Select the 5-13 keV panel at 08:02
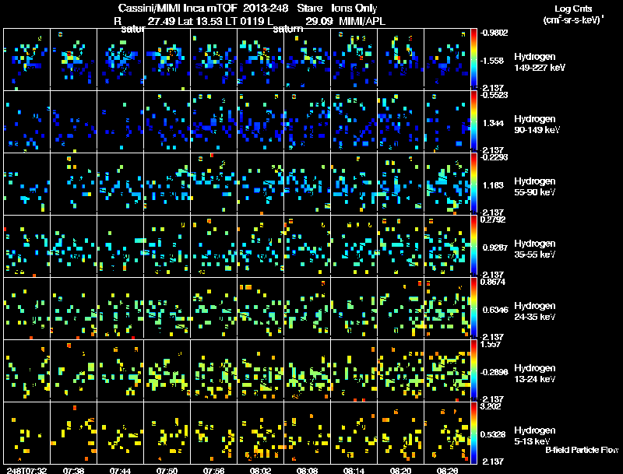Viewport: 623px width, 474px height. [260, 433]
